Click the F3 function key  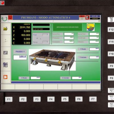point(37,99)
